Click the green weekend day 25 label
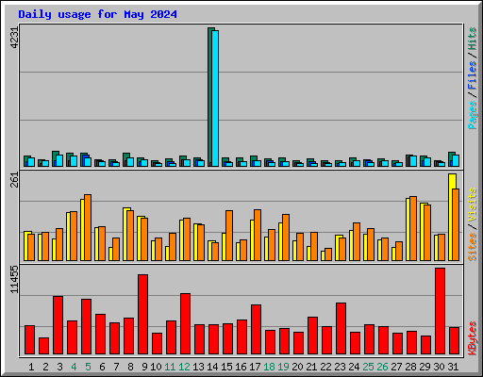The height and width of the screenshot is (377, 483). point(368,367)
